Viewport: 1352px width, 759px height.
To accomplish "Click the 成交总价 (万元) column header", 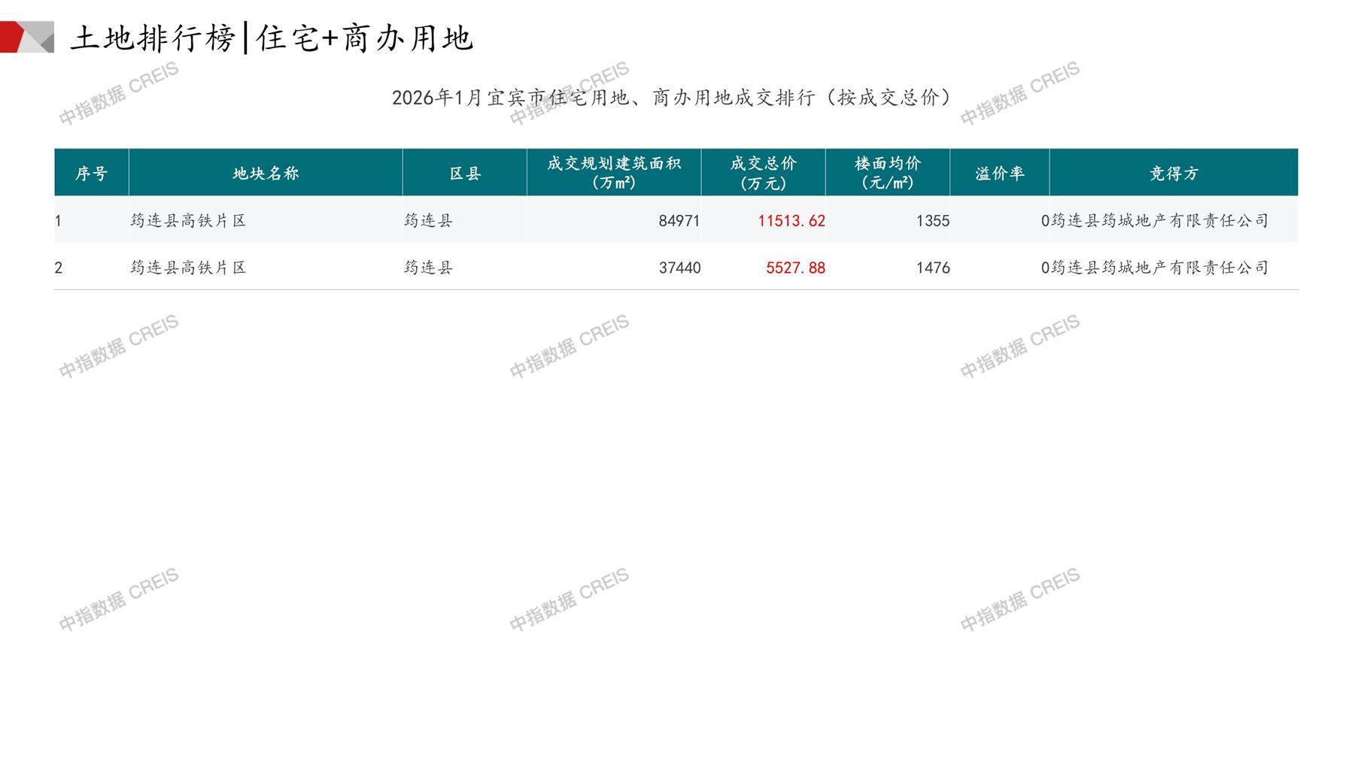I will click(763, 173).
